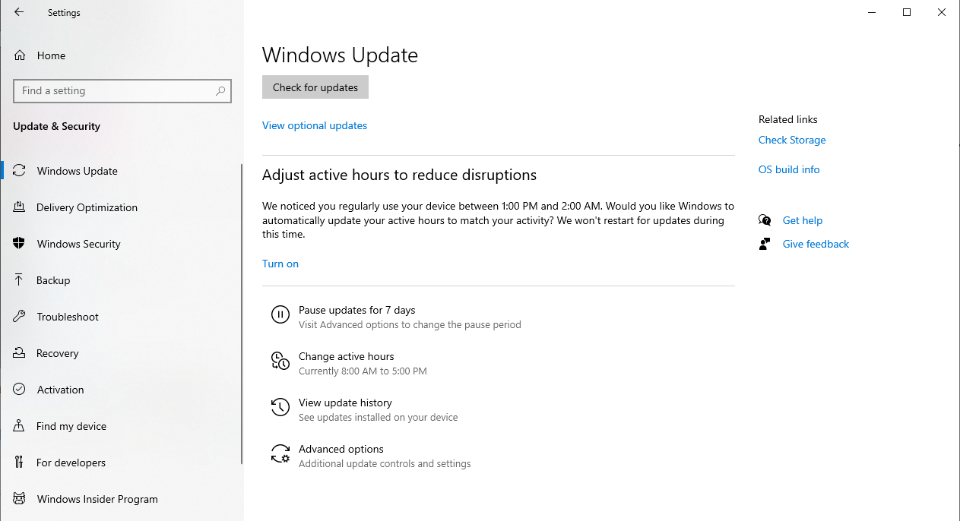Click 'Adjust active hours to reduce disruptions' heading
960x521 pixels.
coord(399,175)
